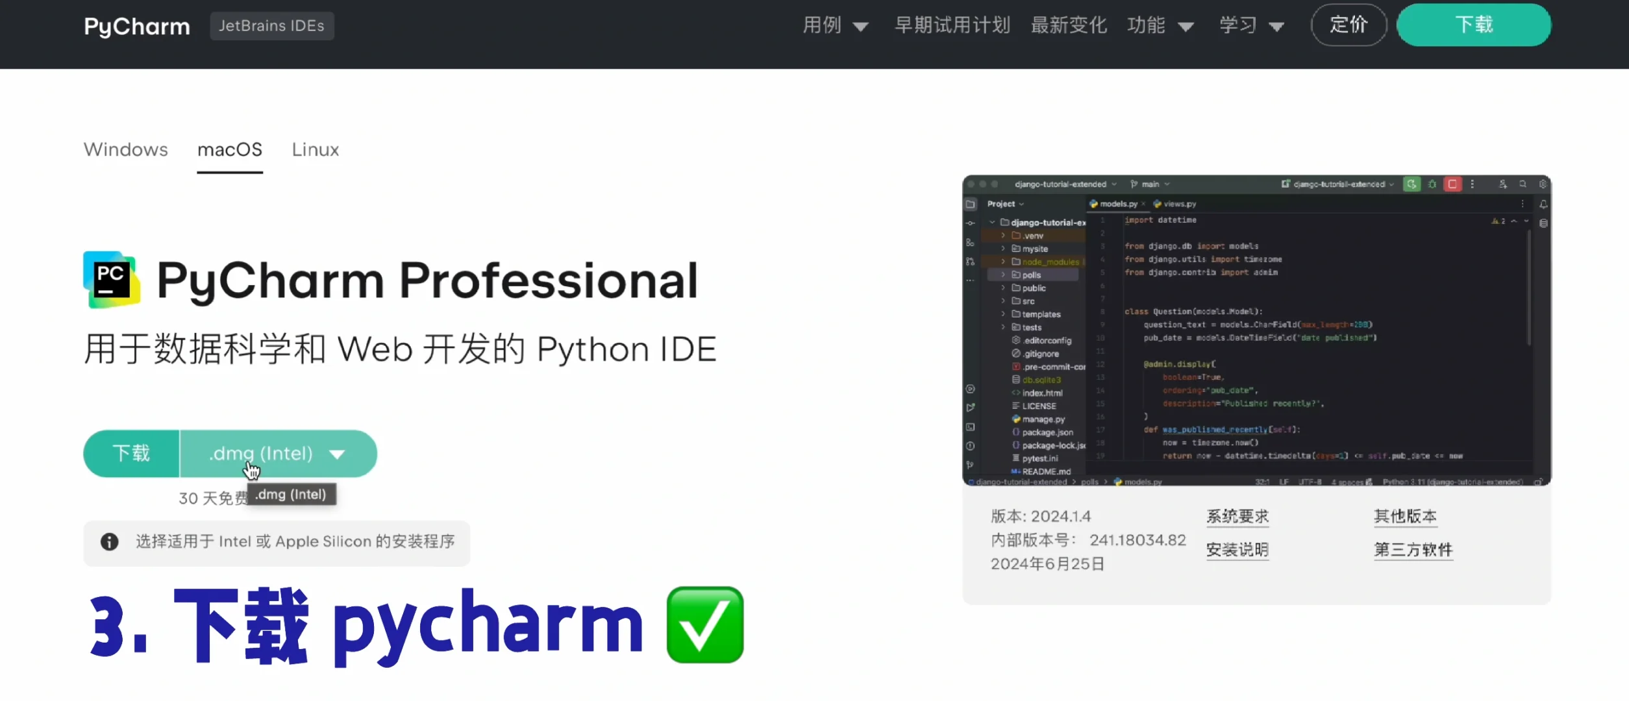
Task: Switch to the Linux tab
Action: (316, 150)
